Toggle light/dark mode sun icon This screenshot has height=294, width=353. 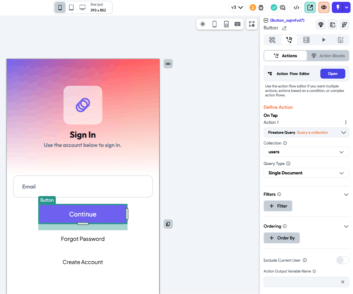point(203,24)
